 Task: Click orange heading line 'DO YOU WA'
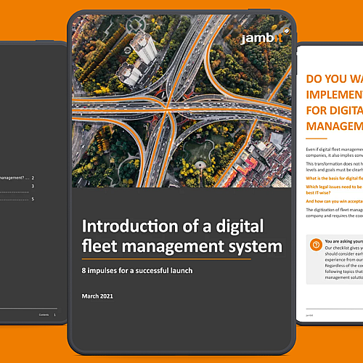(x=335, y=79)
